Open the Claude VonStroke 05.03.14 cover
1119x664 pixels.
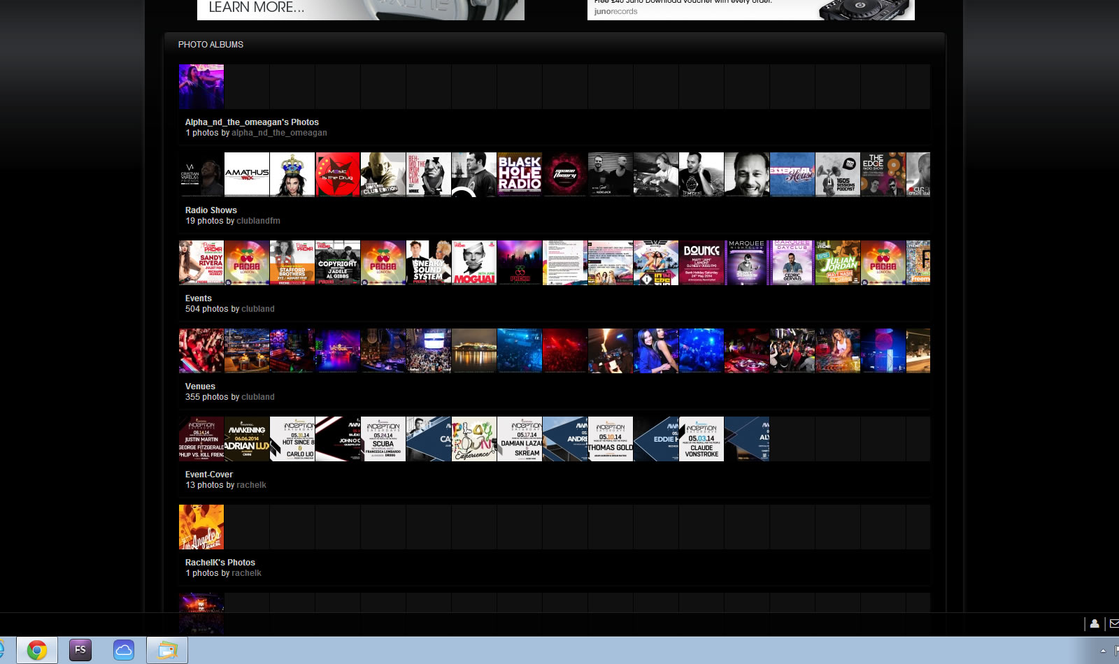tap(701, 439)
